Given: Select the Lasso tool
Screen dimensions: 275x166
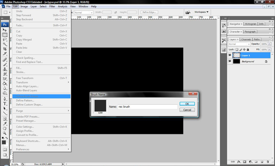Looking at the screenshot, I should pyautogui.click(x=5, y=40).
